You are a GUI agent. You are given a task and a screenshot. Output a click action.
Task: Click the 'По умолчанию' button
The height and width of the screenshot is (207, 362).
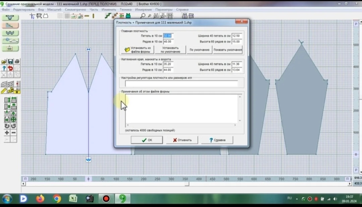199,50
